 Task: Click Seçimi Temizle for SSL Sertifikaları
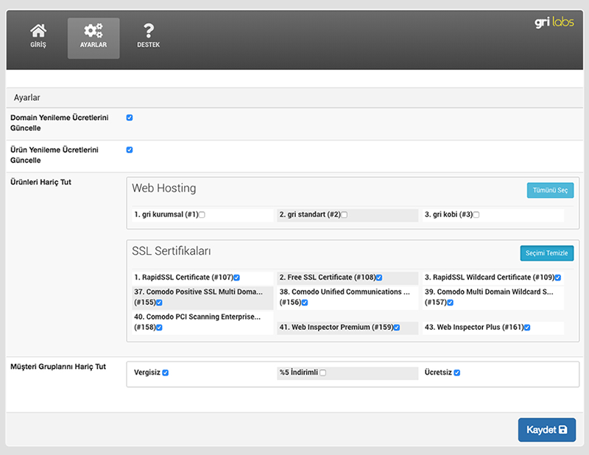click(x=546, y=253)
